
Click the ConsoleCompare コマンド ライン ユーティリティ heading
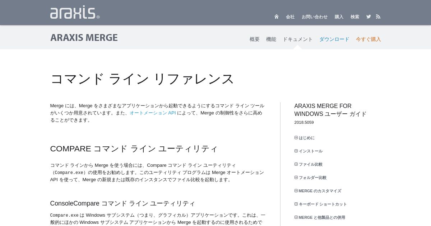click(x=122, y=203)
